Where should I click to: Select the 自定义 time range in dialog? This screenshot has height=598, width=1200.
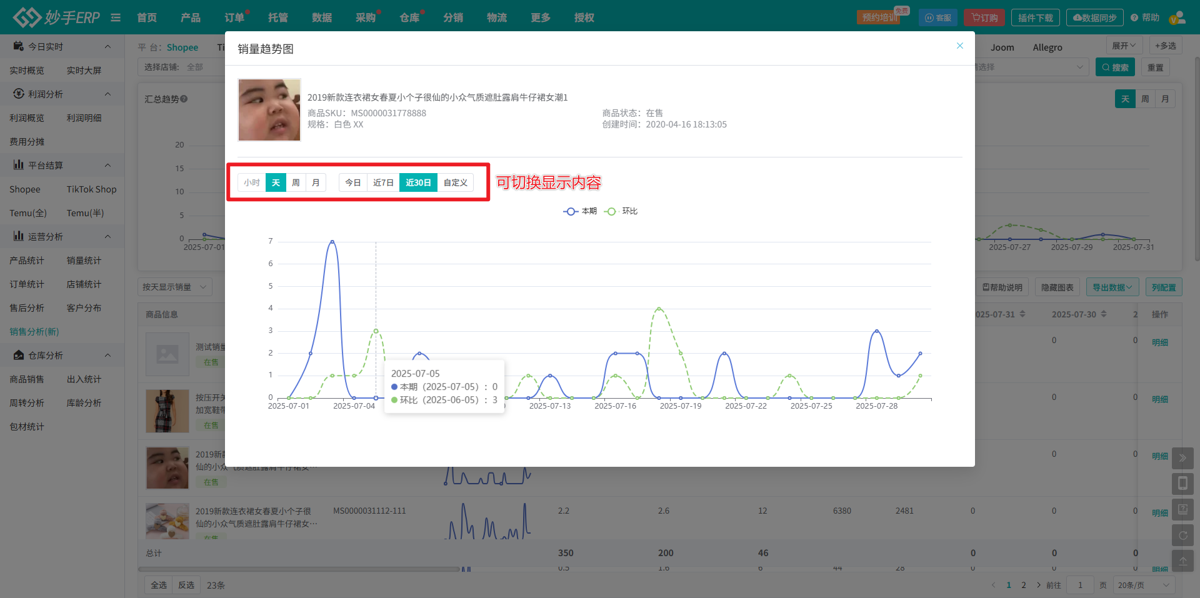tap(456, 182)
